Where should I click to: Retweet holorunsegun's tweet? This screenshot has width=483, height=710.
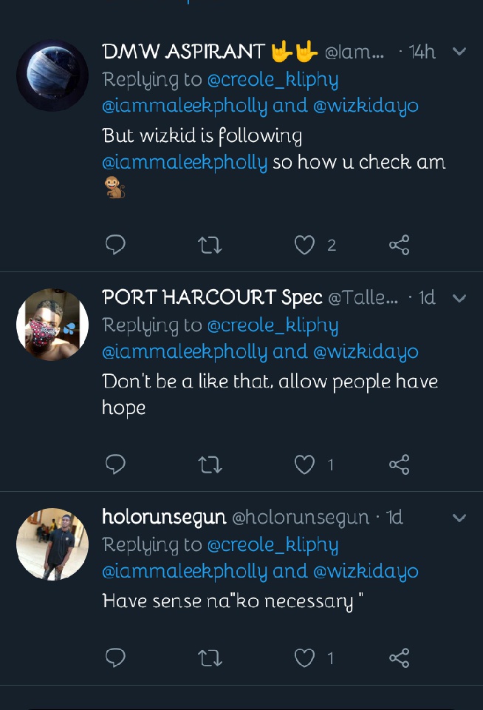click(210, 657)
